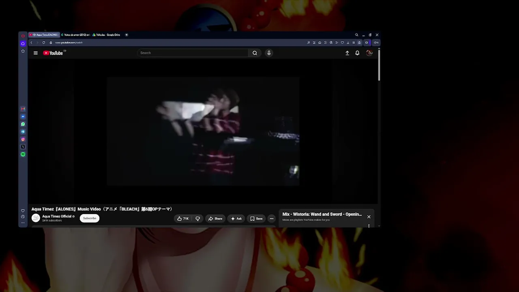Open Instagram in the Opera sidebar
This screenshot has width=519, height=292.
(x=23, y=140)
